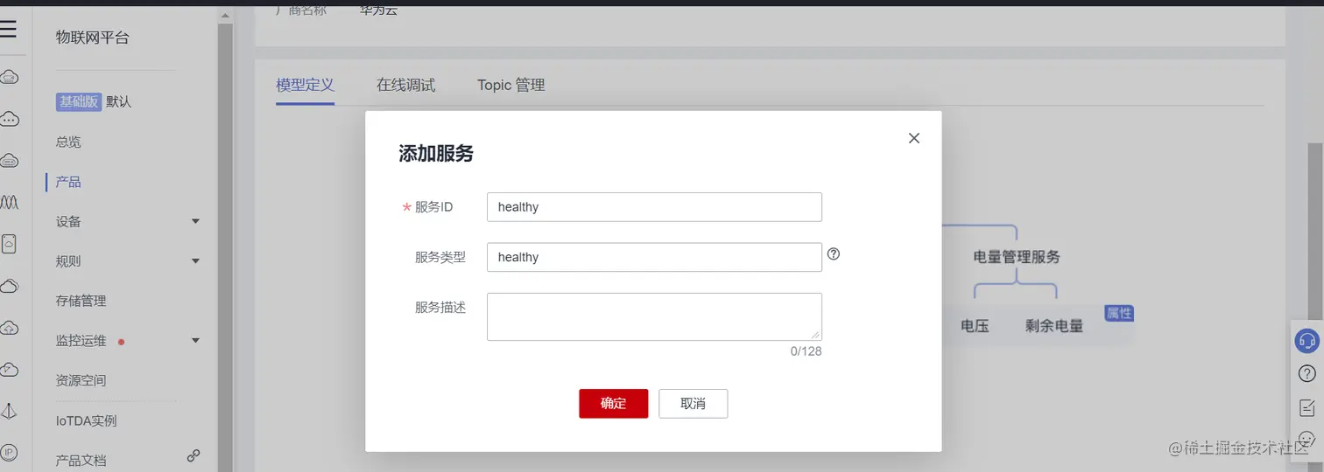Switch to the Topic 管理 tab
The height and width of the screenshot is (472, 1324).
point(511,86)
